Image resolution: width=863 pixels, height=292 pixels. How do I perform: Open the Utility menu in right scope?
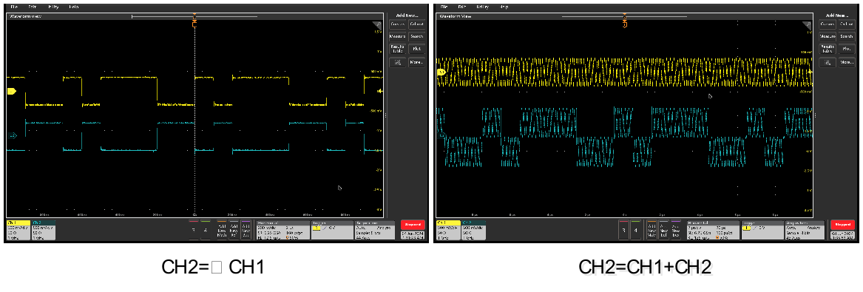point(483,7)
